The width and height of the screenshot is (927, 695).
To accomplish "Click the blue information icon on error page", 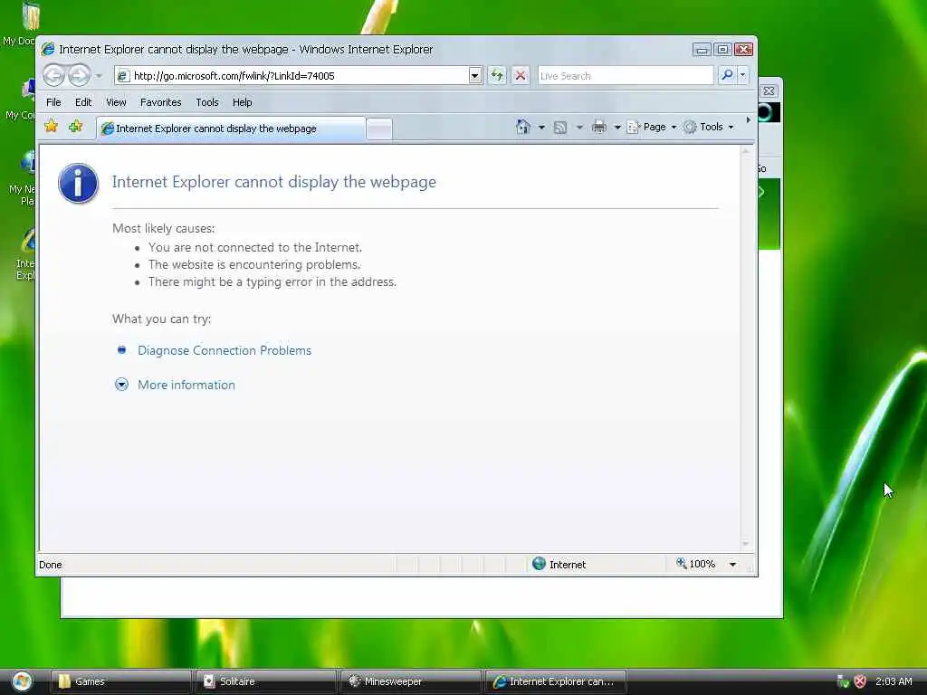I will tap(78, 183).
